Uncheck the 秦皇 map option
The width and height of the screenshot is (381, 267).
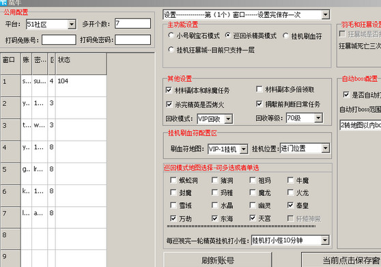(x=290, y=206)
